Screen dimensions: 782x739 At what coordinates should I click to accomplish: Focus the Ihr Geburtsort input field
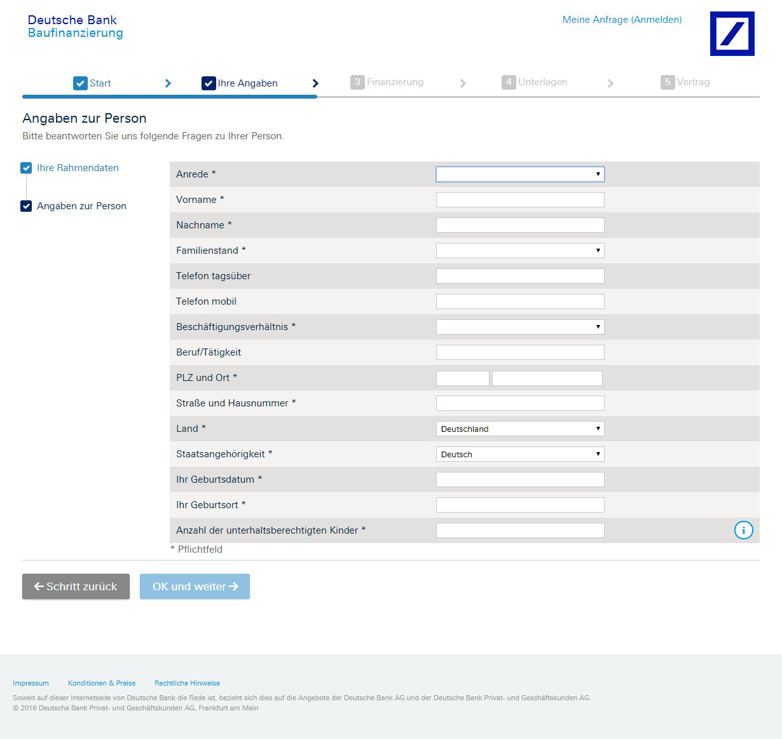520,505
